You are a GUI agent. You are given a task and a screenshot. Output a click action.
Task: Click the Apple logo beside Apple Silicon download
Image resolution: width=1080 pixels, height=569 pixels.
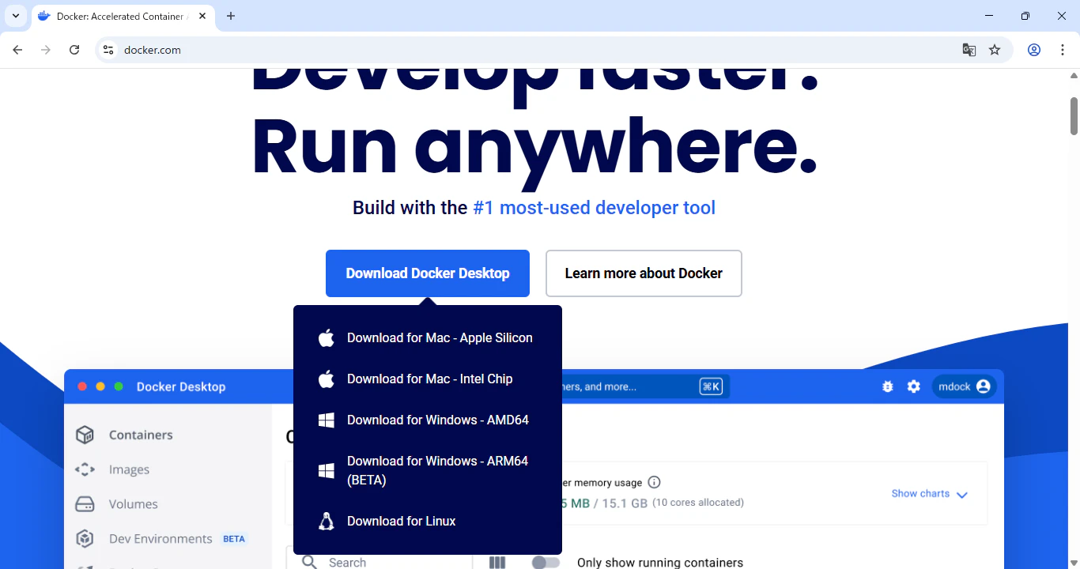coord(326,337)
